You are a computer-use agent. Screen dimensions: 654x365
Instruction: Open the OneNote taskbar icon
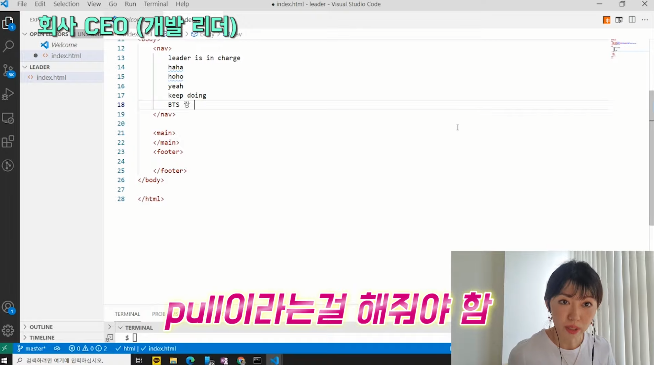point(224,360)
